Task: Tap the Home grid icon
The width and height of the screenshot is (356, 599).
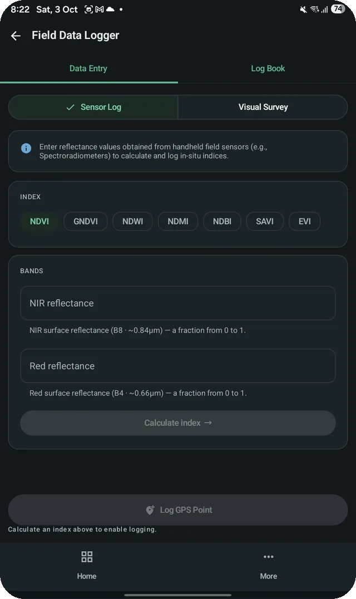Action: (x=87, y=557)
